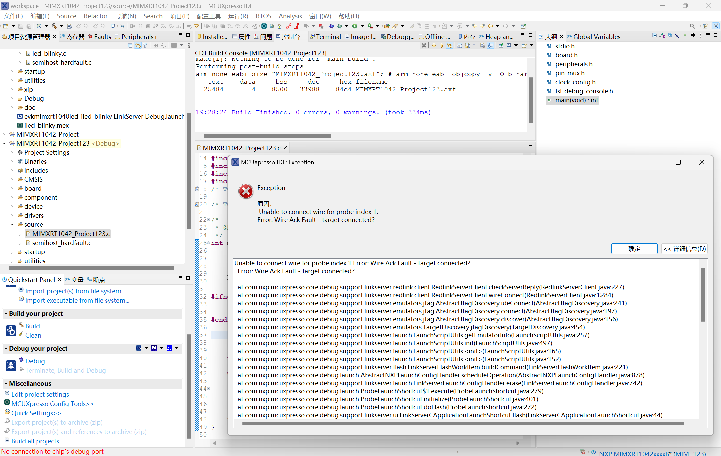
Task: Toggle alphabetical sort in the outline view
Action: [662, 35]
